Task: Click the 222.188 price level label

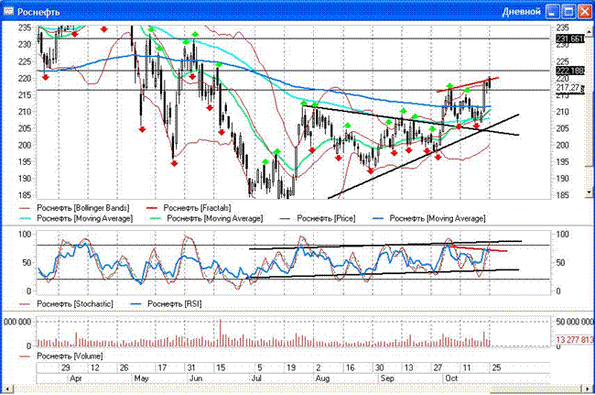Action: (569, 71)
